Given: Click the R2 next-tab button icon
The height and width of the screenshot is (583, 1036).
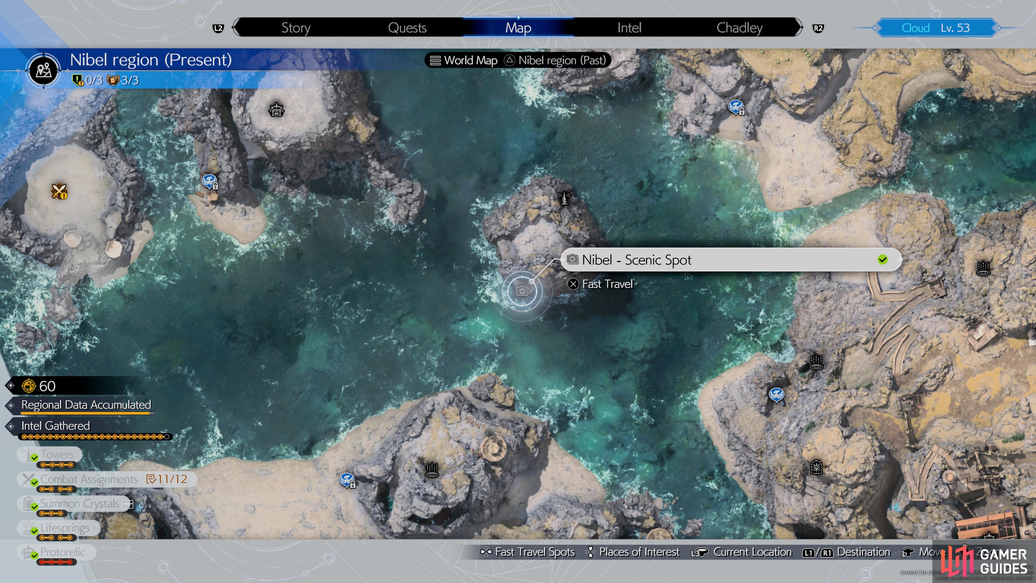Looking at the screenshot, I should click(x=818, y=28).
